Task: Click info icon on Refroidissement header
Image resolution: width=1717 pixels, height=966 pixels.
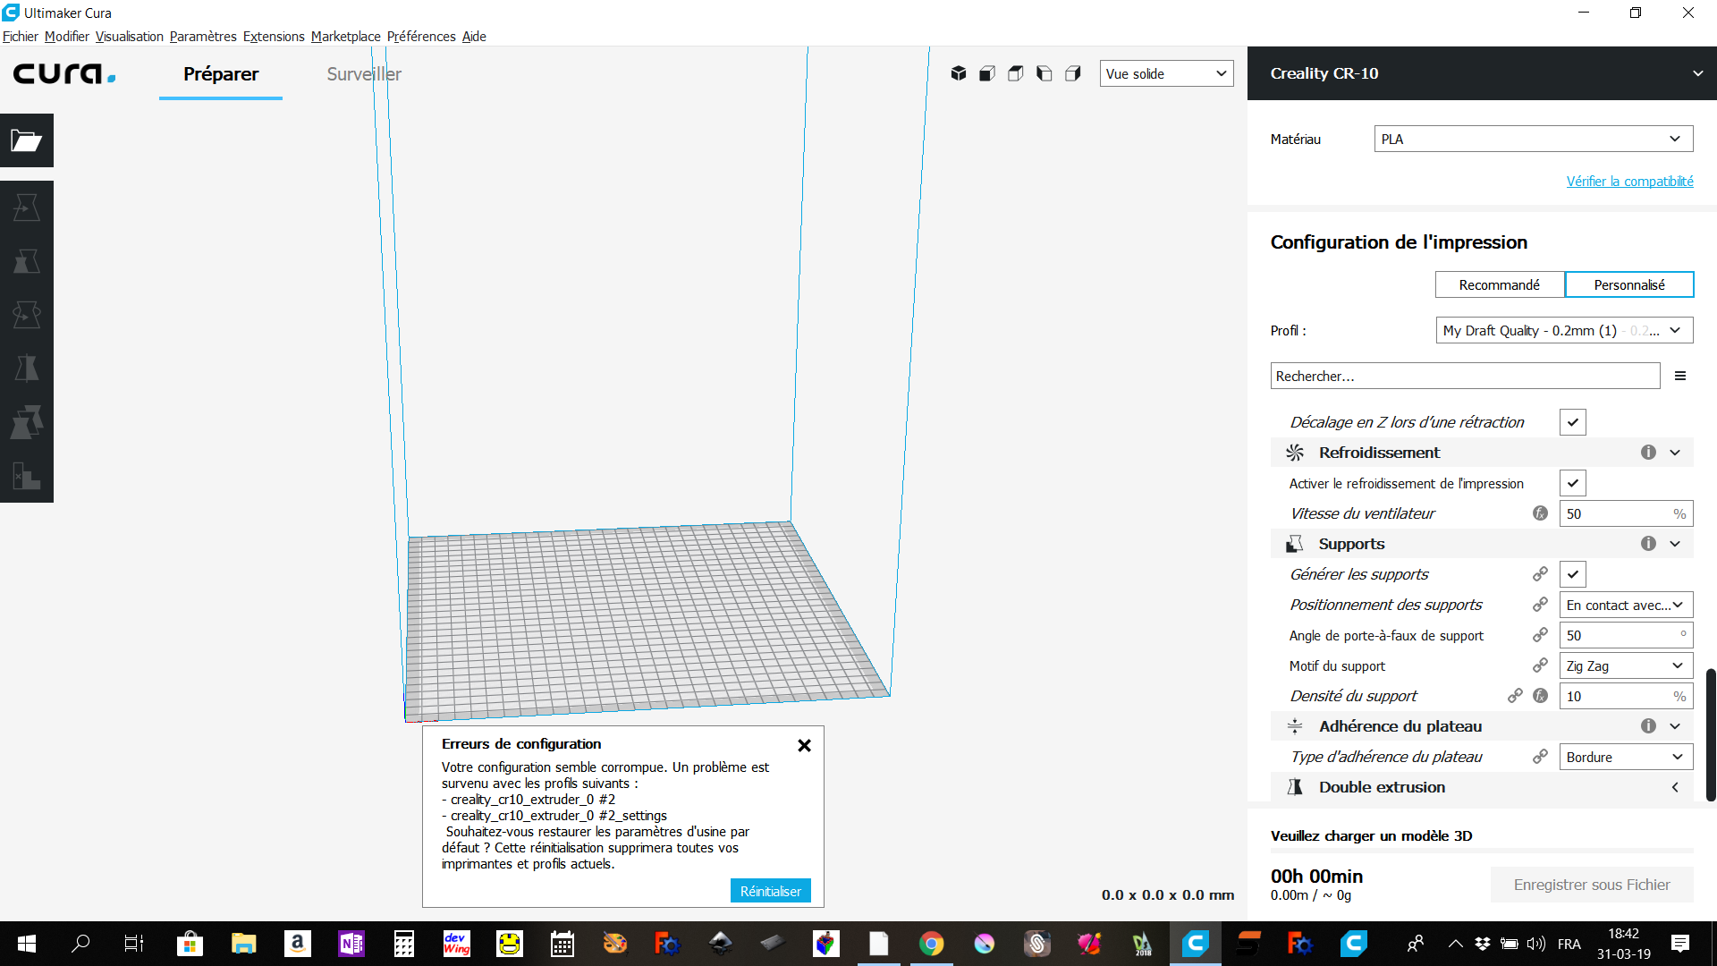Action: [x=1648, y=453]
